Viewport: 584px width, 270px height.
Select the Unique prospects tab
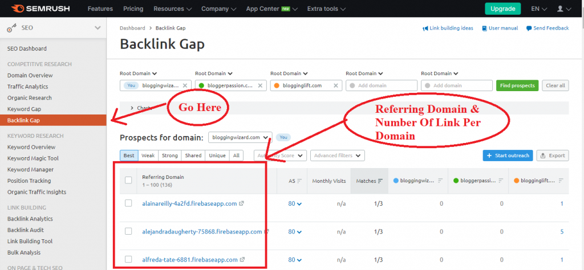pyautogui.click(x=217, y=156)
